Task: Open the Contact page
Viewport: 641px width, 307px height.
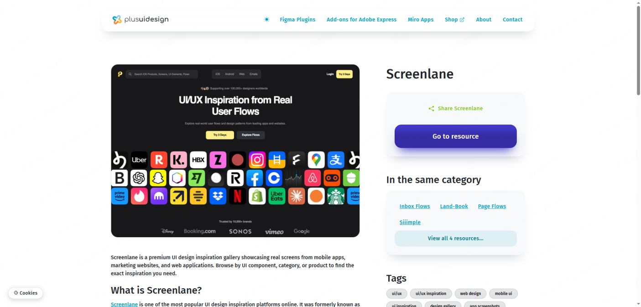Action: [x=512, y=20]
